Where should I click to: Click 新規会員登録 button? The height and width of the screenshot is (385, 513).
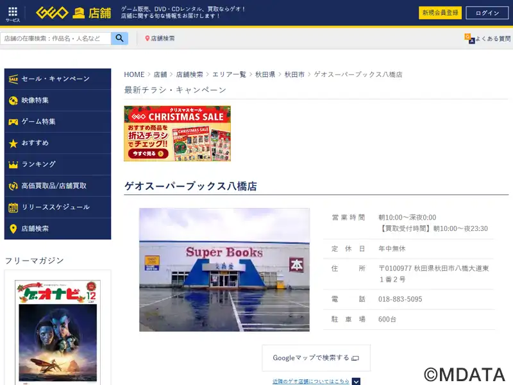(440, 13)
